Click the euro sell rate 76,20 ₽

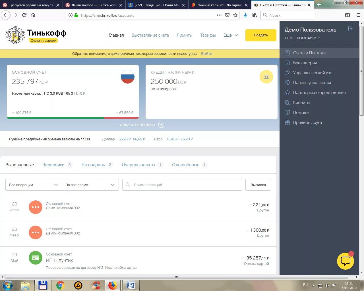[x=187, y=139]
